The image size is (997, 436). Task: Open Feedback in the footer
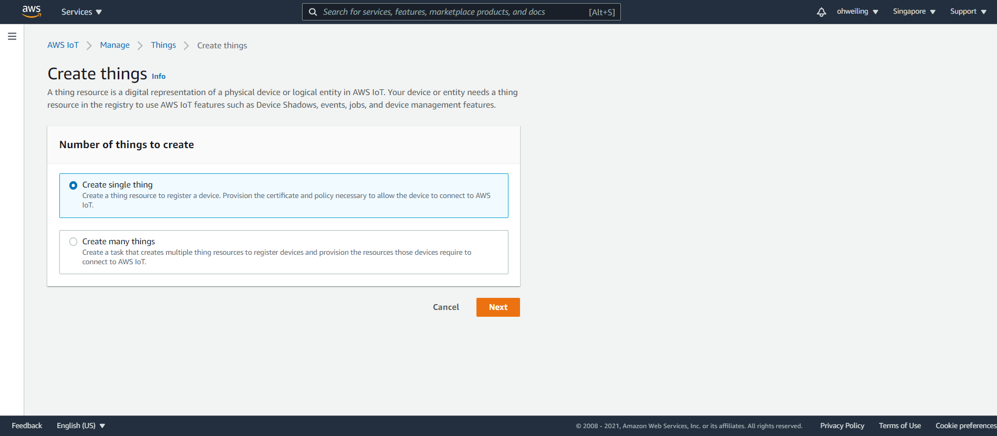click(27, 425)
